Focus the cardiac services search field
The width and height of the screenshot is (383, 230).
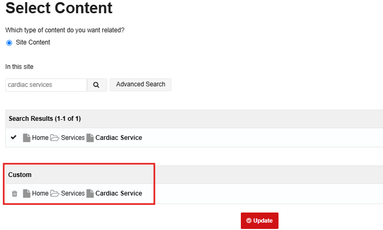point(46,85)
